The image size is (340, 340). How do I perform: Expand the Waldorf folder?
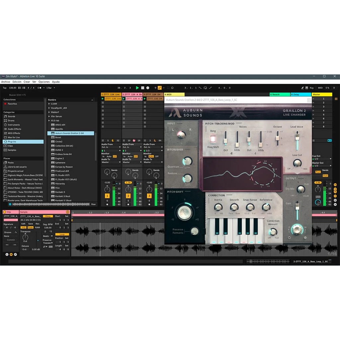[x=49, y=112]
